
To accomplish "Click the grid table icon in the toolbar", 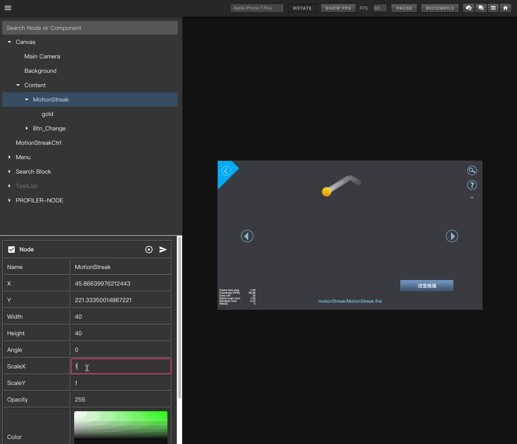I will (x=493, y=8).
